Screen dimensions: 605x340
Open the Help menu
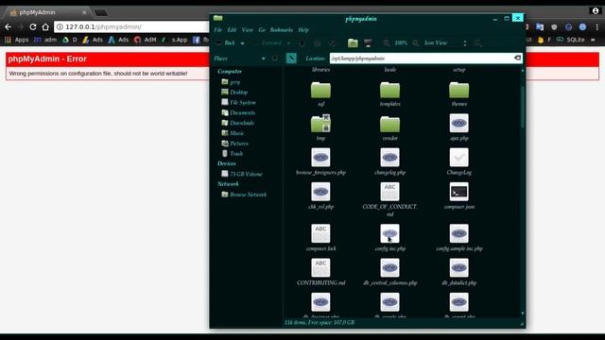click(x=303, y=29)
